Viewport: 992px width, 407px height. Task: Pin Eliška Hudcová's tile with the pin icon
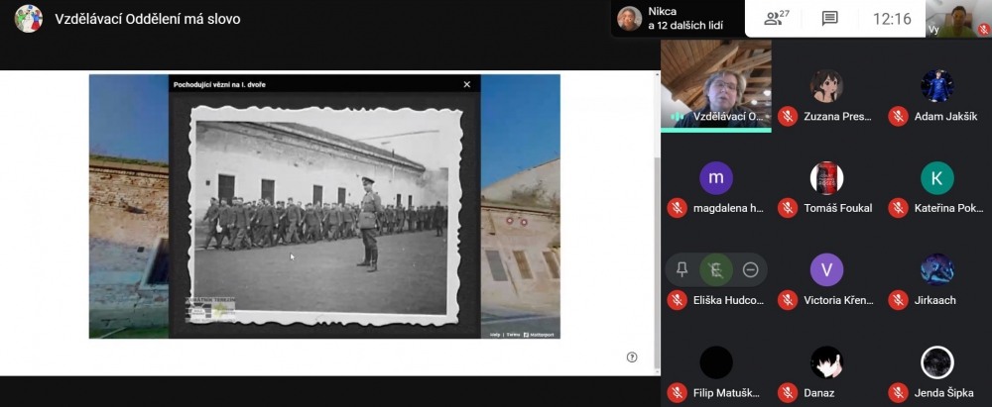pos(682,270)
